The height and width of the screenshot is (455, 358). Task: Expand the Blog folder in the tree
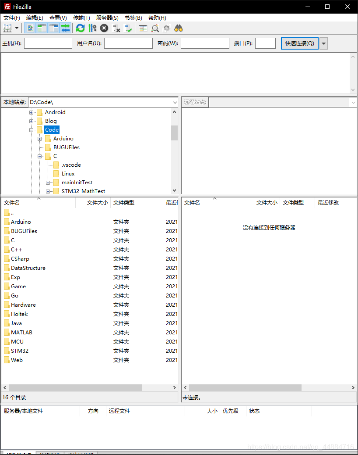tap(31, 121)
